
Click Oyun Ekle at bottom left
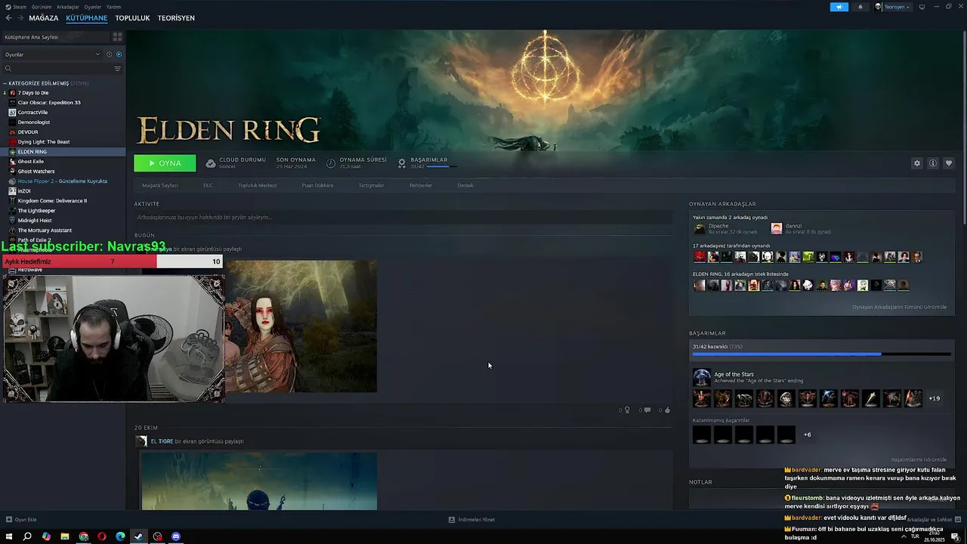21,520
